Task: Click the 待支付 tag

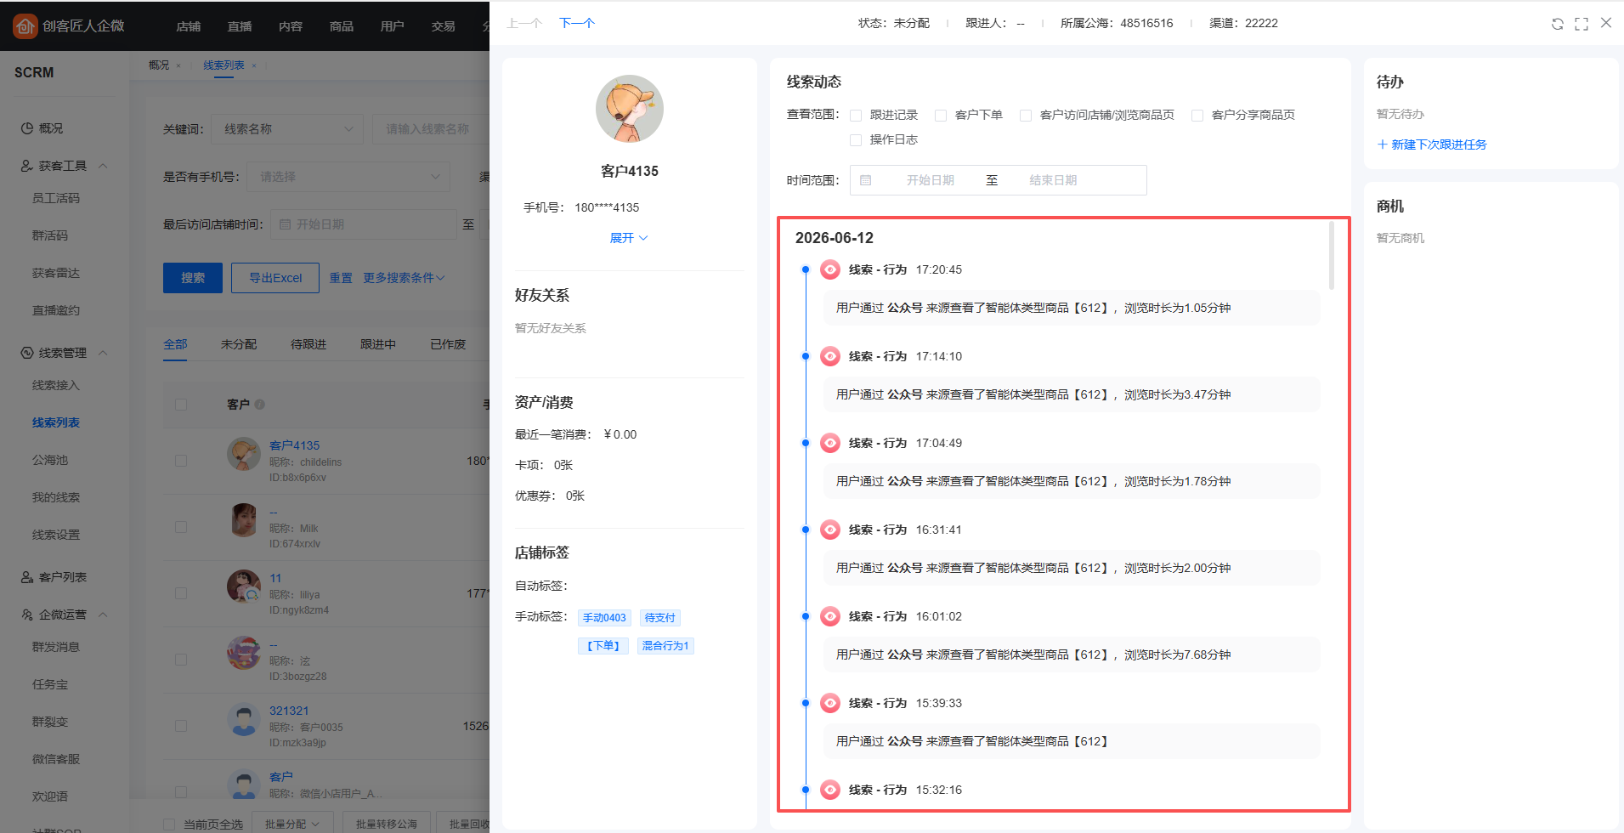Action: [660, 618]
